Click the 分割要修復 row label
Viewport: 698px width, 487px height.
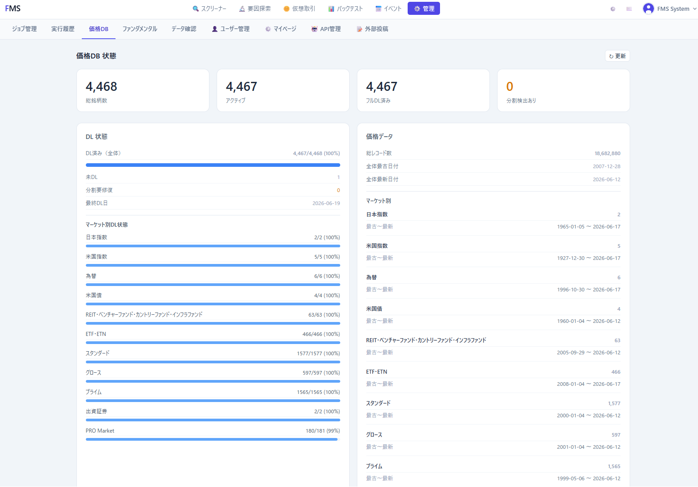coord(99,190)
